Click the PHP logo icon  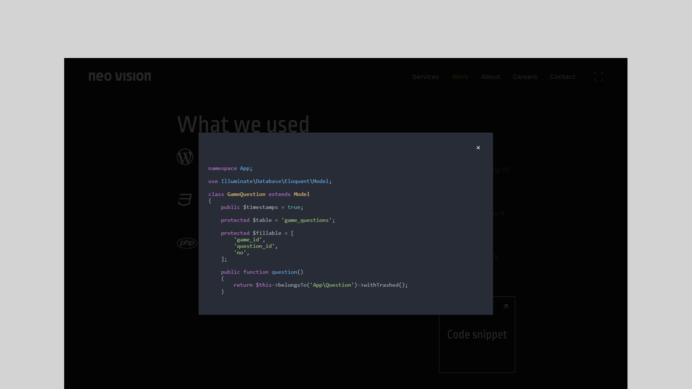(x=187, y=243)
